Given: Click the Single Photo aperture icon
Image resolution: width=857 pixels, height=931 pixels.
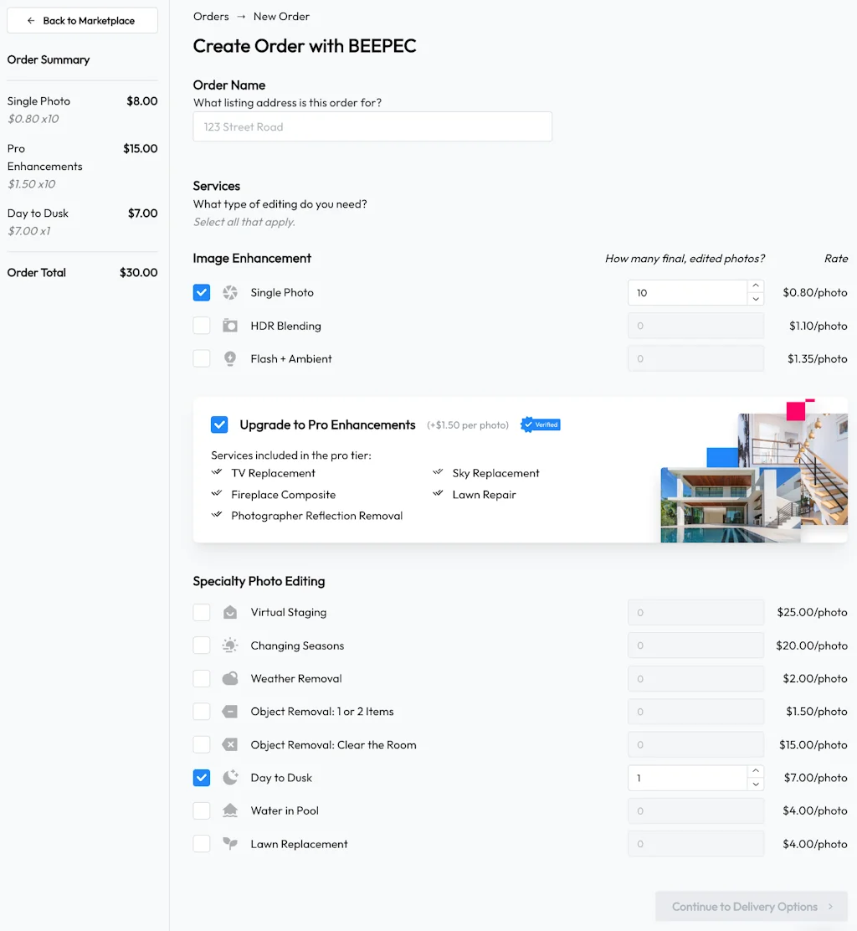Looking at the screenshot, I should (x=230, y=293).
